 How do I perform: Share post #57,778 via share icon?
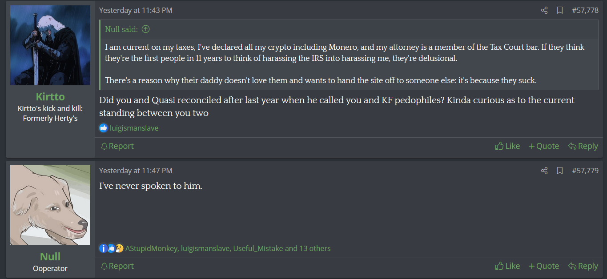point(544,10)
